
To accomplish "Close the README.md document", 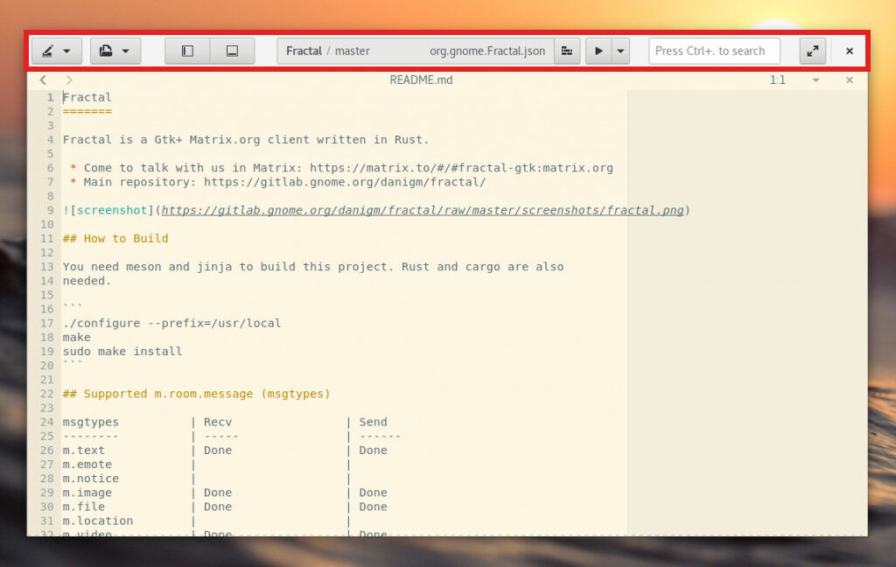I will tap(849, 80).
